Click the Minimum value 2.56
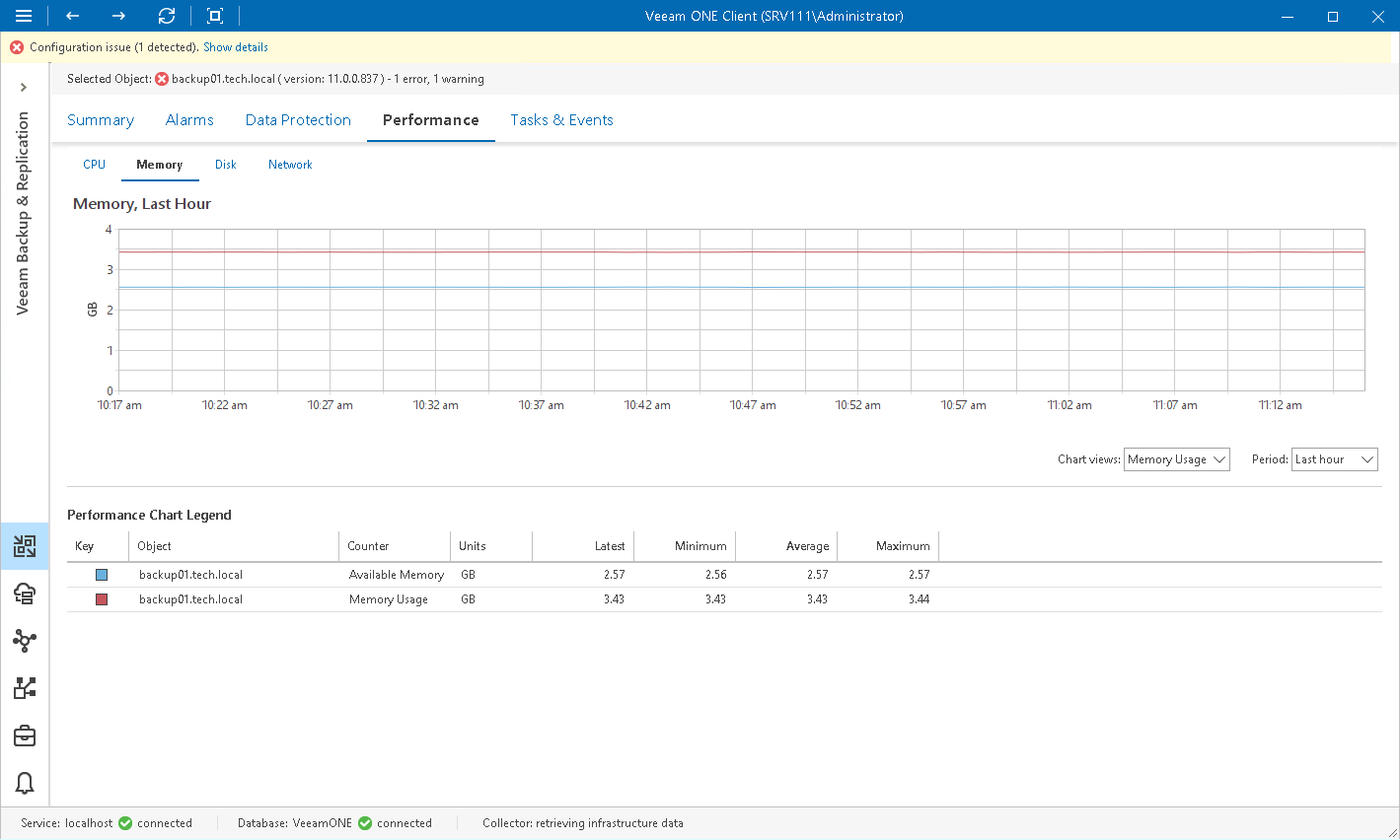This screenshot has height=840, width=1400. click(716, 575)
